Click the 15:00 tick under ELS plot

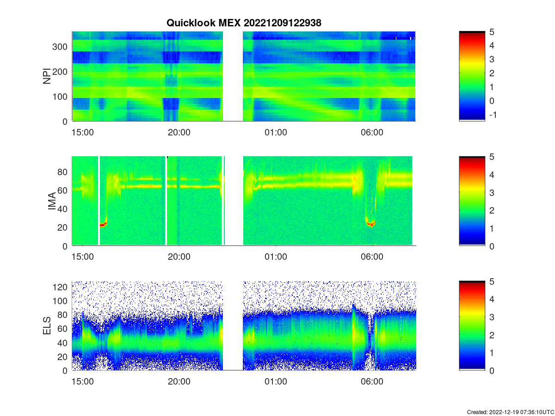(x=82, y=382)
